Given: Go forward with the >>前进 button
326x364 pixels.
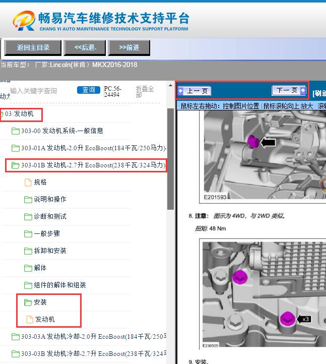Looking at the screenshot, I should [129, 47].
